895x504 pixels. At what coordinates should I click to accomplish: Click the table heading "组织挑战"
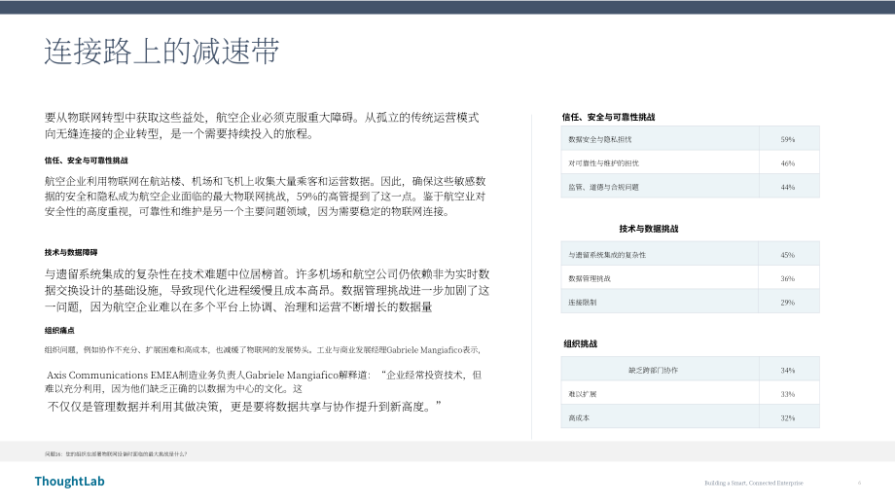581,343
